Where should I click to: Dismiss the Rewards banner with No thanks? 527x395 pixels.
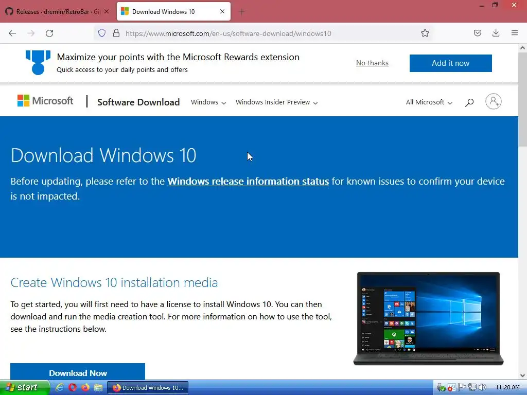tap(372, 63)
